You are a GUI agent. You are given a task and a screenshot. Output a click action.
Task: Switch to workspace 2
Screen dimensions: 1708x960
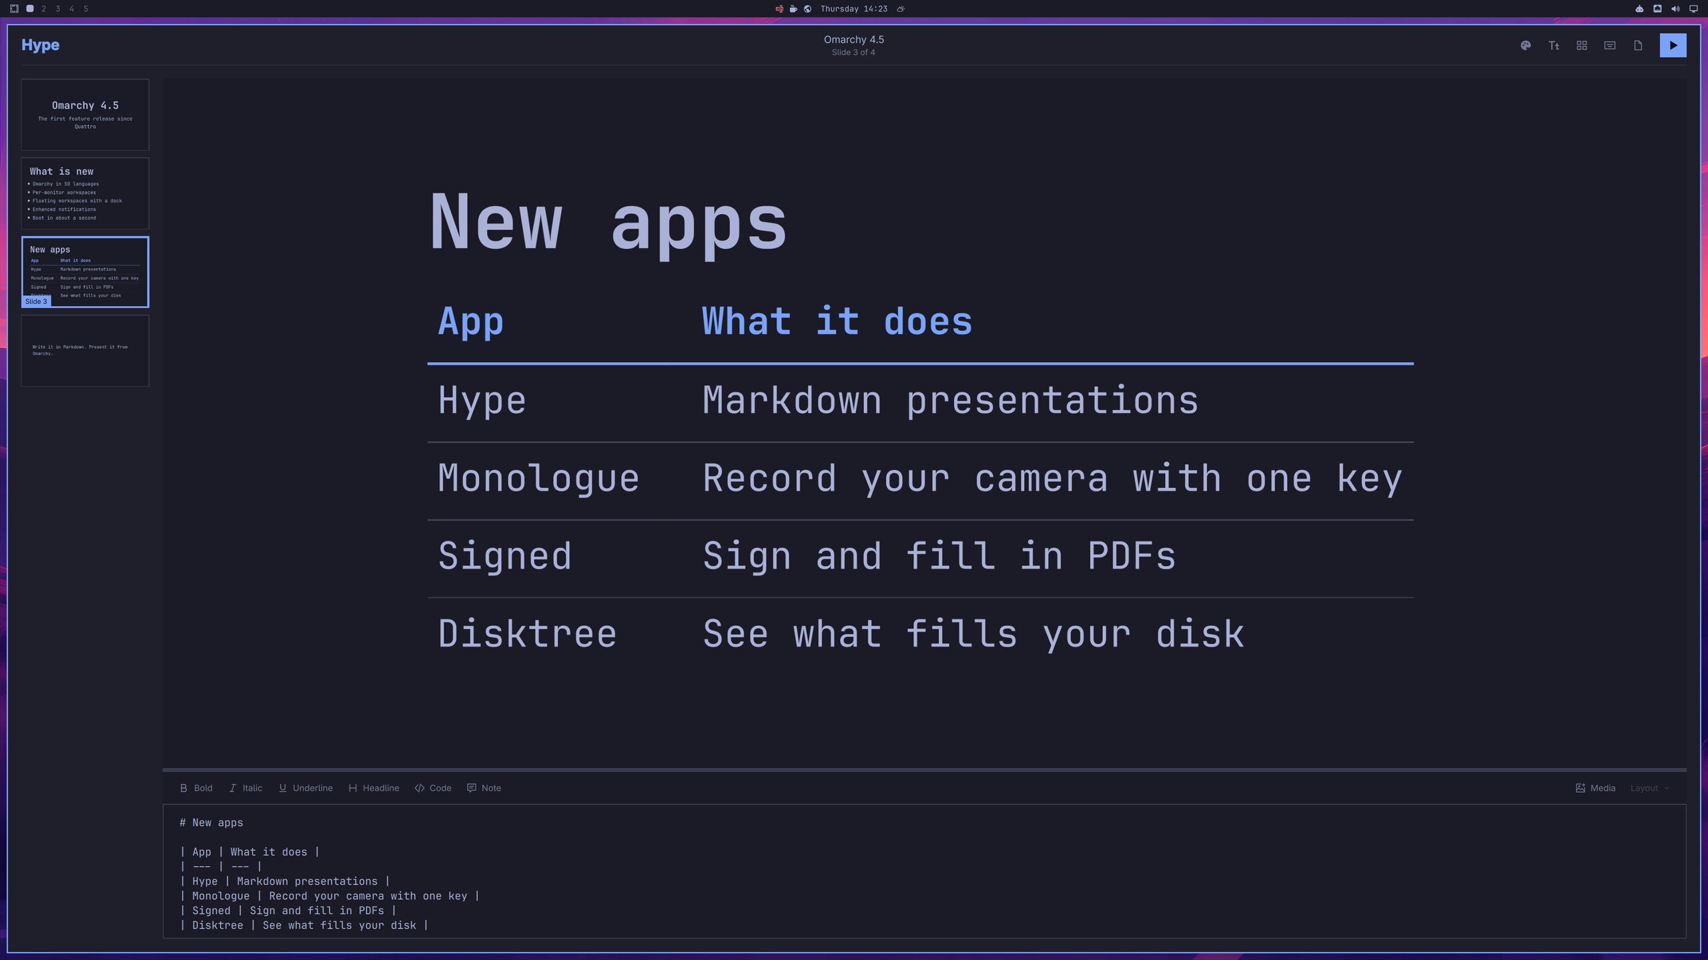coord(43,9)
